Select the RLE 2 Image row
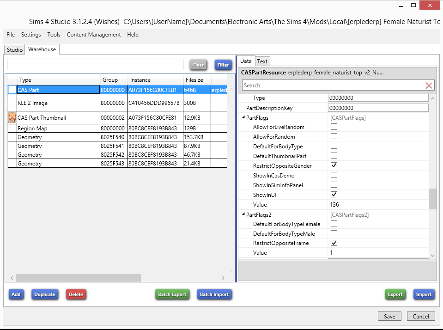Image resolution: width=443 pixels, height=330 pixels. point(117,103)
